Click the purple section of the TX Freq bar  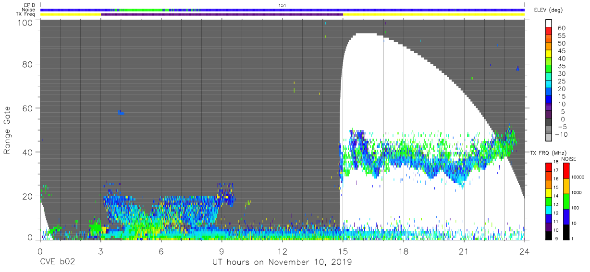point(222,14)
